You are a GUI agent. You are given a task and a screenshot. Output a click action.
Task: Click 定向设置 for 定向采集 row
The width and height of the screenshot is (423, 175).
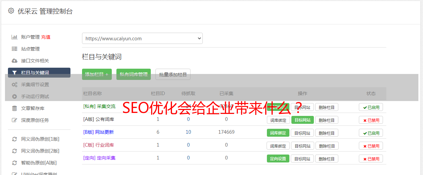coord(278,158)
